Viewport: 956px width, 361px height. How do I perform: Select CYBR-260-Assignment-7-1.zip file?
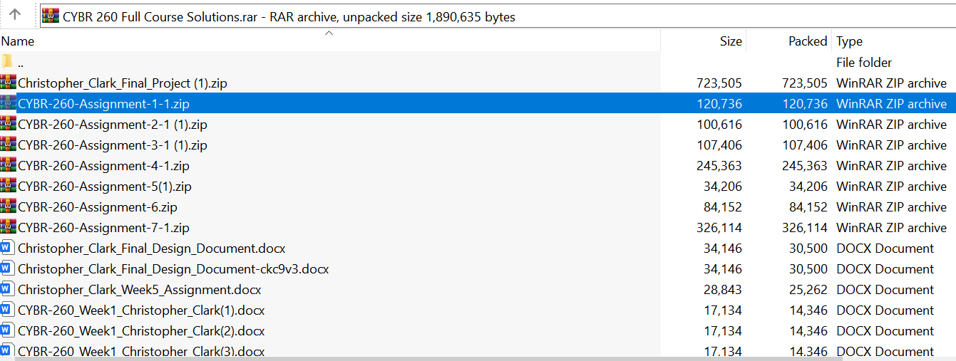tap(103, 228)
